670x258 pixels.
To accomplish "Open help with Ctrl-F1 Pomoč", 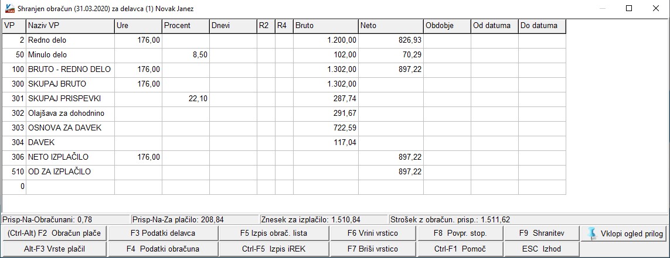I will tap(460, 249).
